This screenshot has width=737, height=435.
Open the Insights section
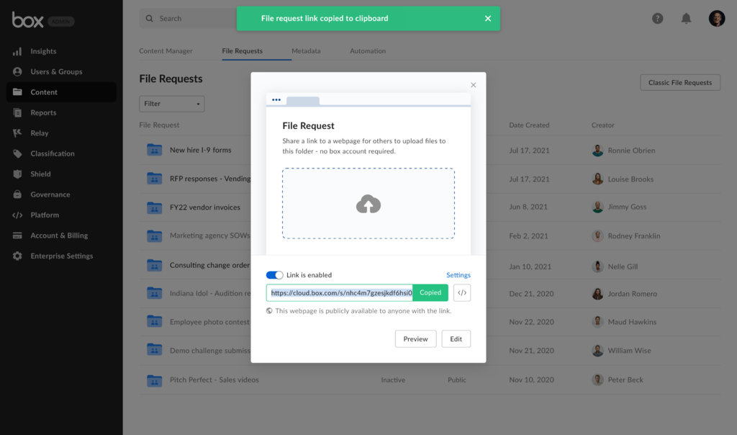coord(43,51)
